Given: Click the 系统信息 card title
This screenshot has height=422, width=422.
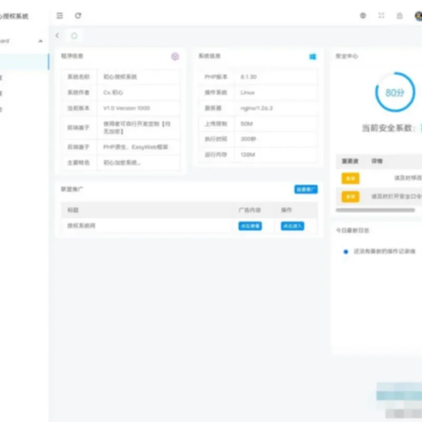Looking at the screenshot, I should click(209, 56).
